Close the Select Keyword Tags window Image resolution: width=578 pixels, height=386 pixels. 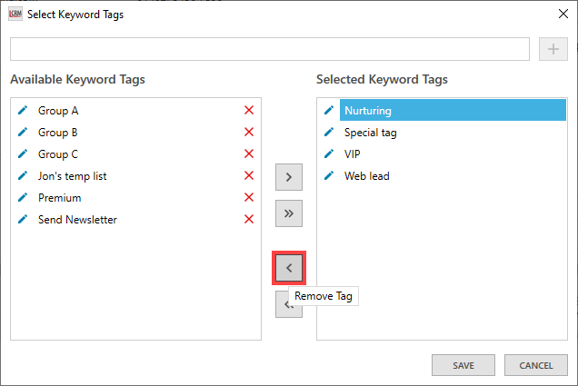(x=558, y=14)
